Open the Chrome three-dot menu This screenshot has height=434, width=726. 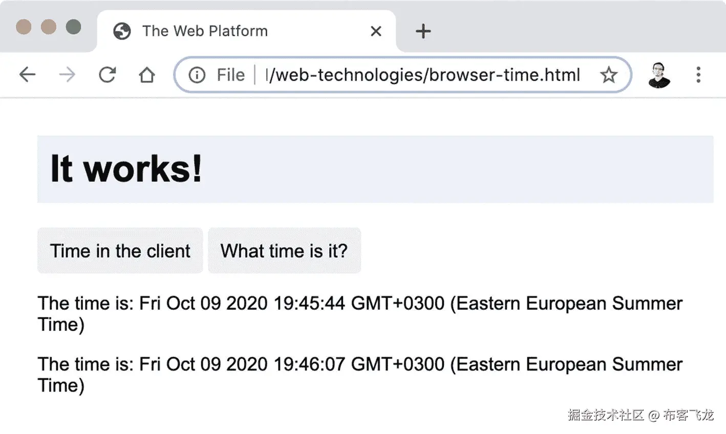(698, 75)
